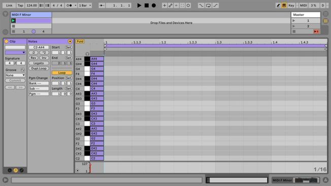
Task: Toggle the Automation Arm icon
Action: pos(171,6)
